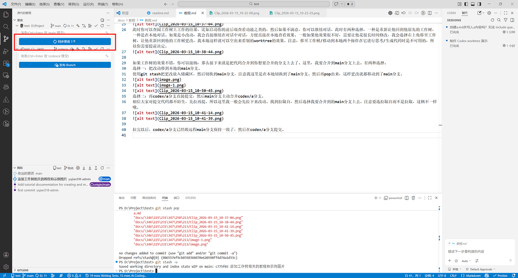Image resolution: width=518 pixels, height=278 pixels.
Task: Open the Extensions view with update badge
Action: click(6, 63)
